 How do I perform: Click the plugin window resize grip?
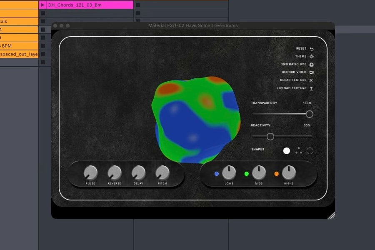[x=331, y=215]
